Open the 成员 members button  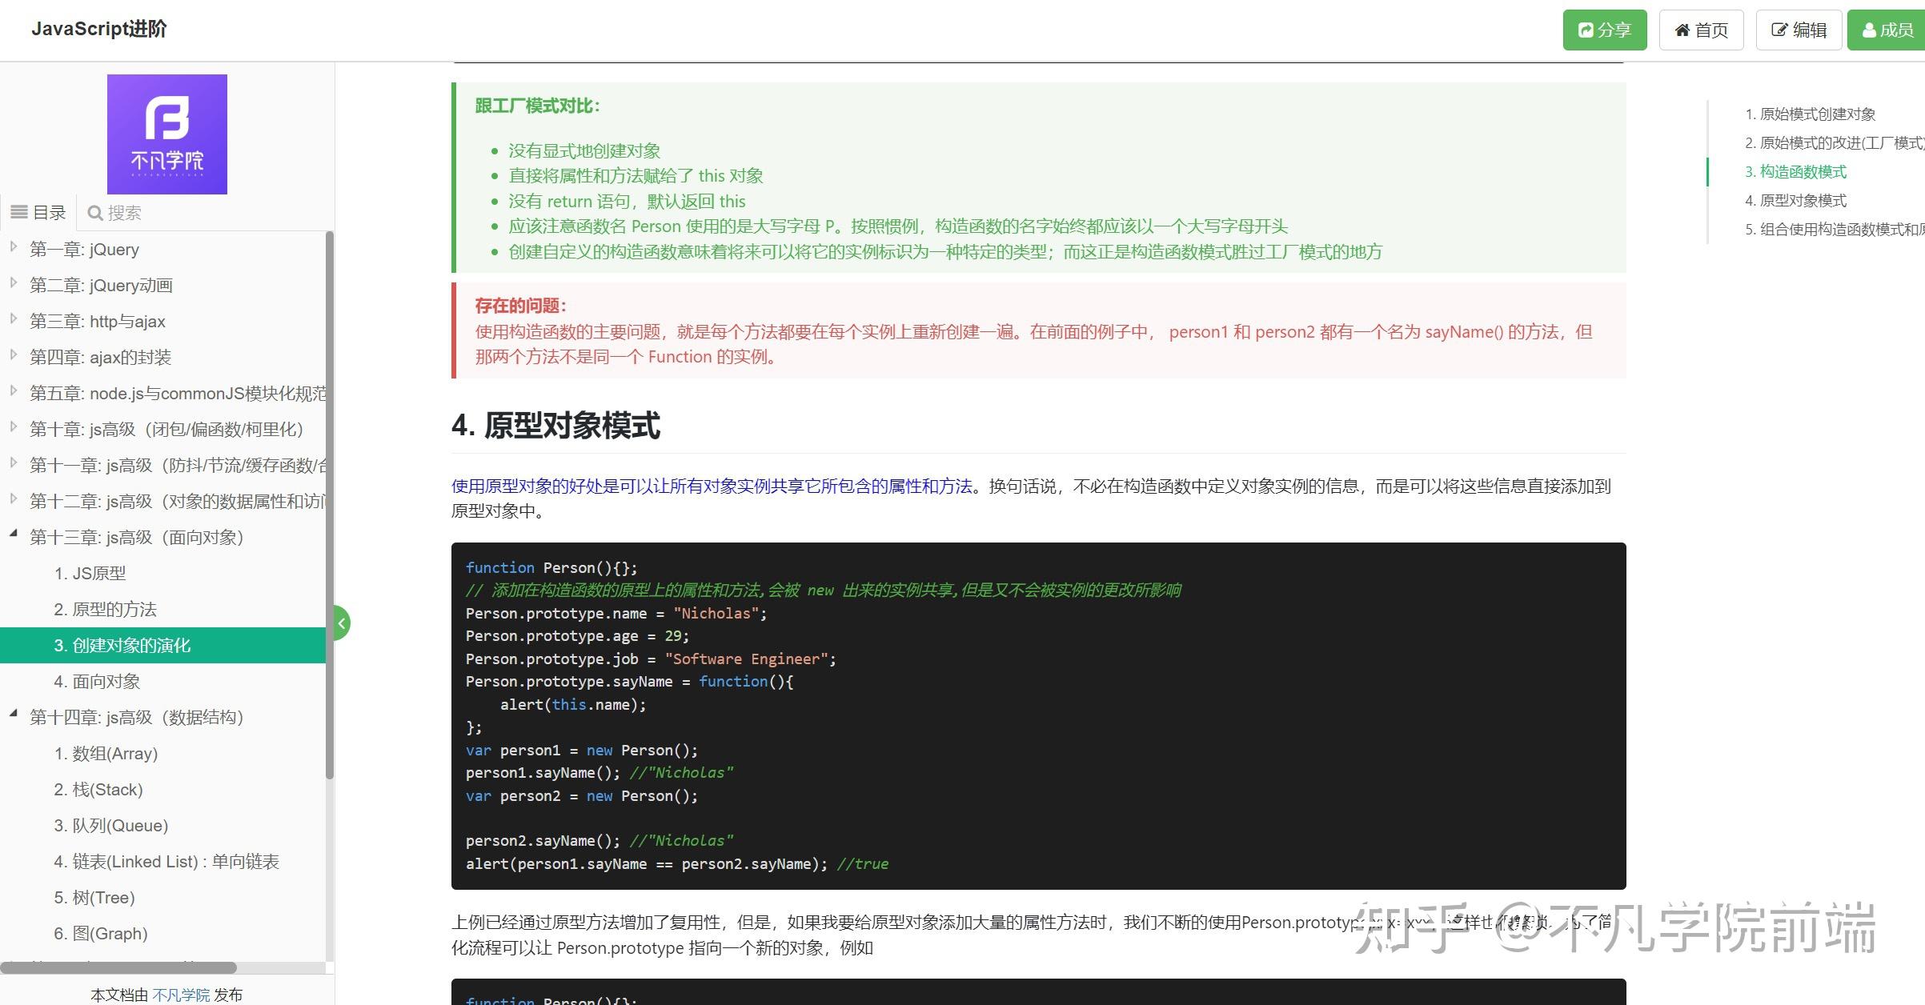point(1887,30)
